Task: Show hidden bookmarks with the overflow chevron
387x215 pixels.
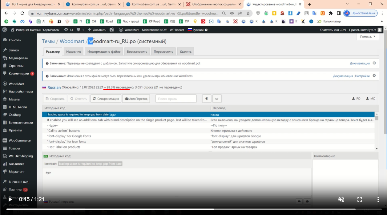Action: click(x=382, y=21)
